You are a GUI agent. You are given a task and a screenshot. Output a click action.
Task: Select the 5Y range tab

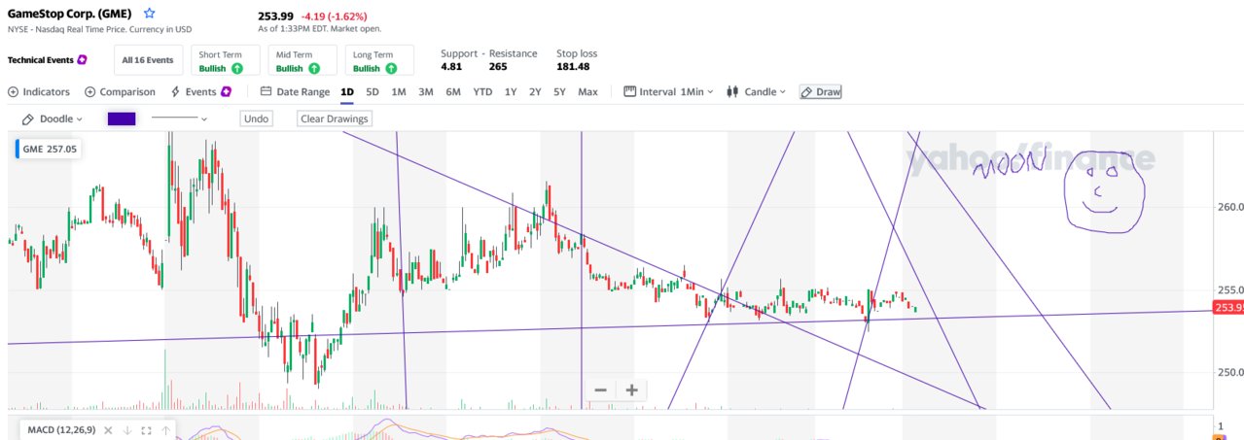pos(559,91)
